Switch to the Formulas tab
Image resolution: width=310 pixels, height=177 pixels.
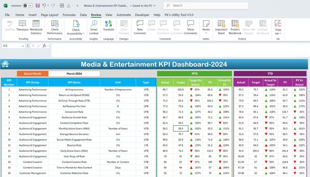[69, 15]
